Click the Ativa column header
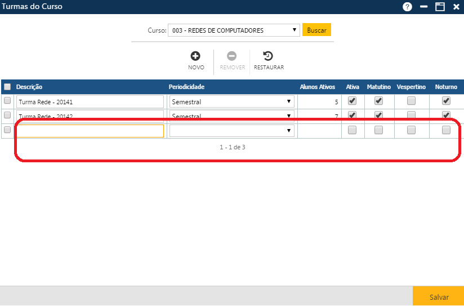The width and height of the screenshot is (464, 306). [x=353, y=87]
